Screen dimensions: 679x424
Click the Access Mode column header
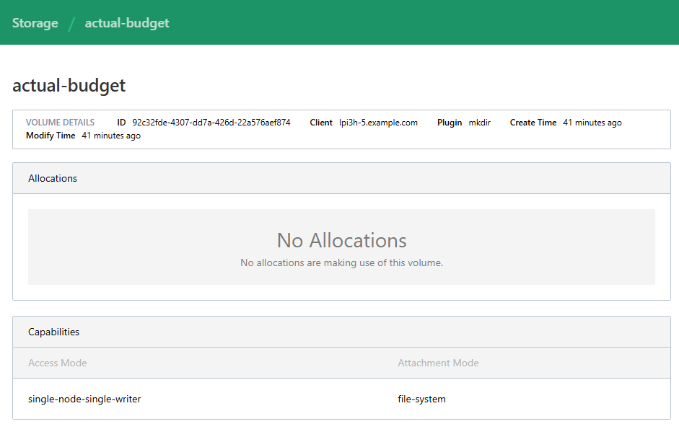pos(58,363)
